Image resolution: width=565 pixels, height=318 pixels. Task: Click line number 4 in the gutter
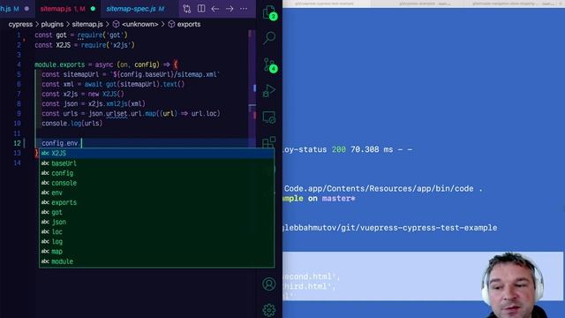[19, 64]
